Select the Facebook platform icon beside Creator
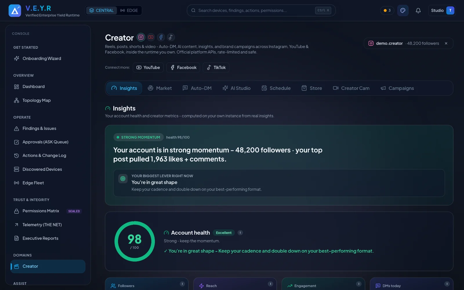Viewport: 464px width, 290px height. click(x=161, y=37)
